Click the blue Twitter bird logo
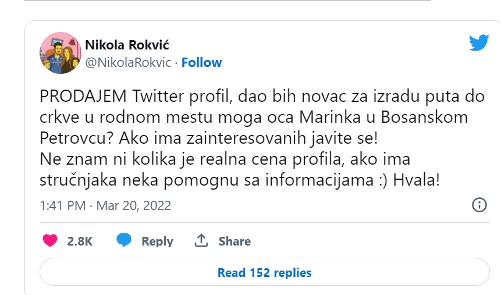The width and height of the screenshot is (501, 295). coord(479,42)
